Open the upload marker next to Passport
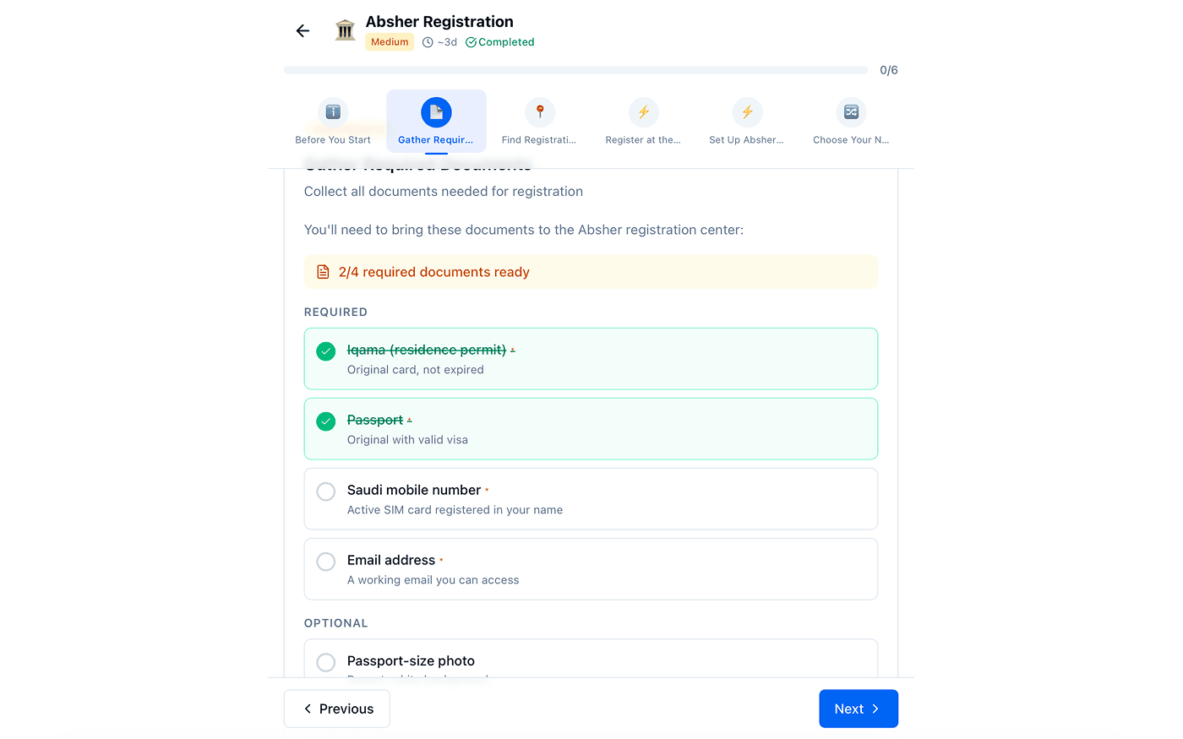The width and height of the screenshot is (1183, 739). coord(411,419)
